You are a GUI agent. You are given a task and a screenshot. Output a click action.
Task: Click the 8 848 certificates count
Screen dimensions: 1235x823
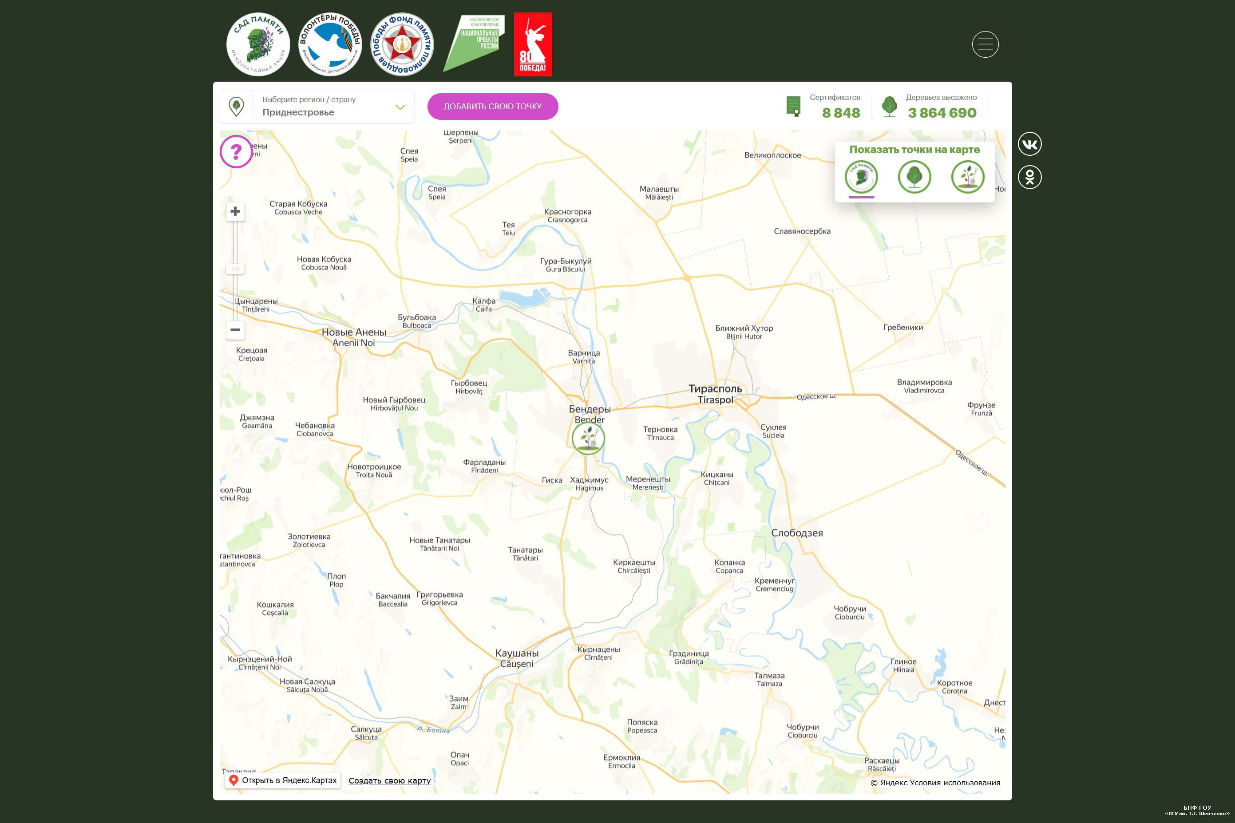[841, 113]
